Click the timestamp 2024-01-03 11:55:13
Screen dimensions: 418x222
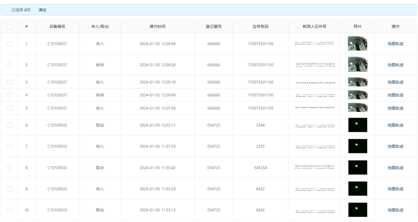point(158,210)
